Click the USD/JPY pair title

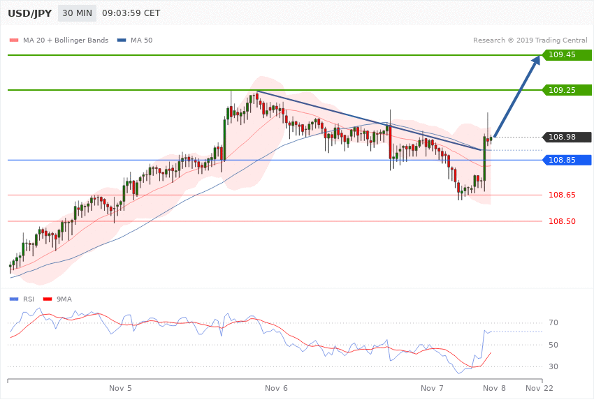point(29,13)
